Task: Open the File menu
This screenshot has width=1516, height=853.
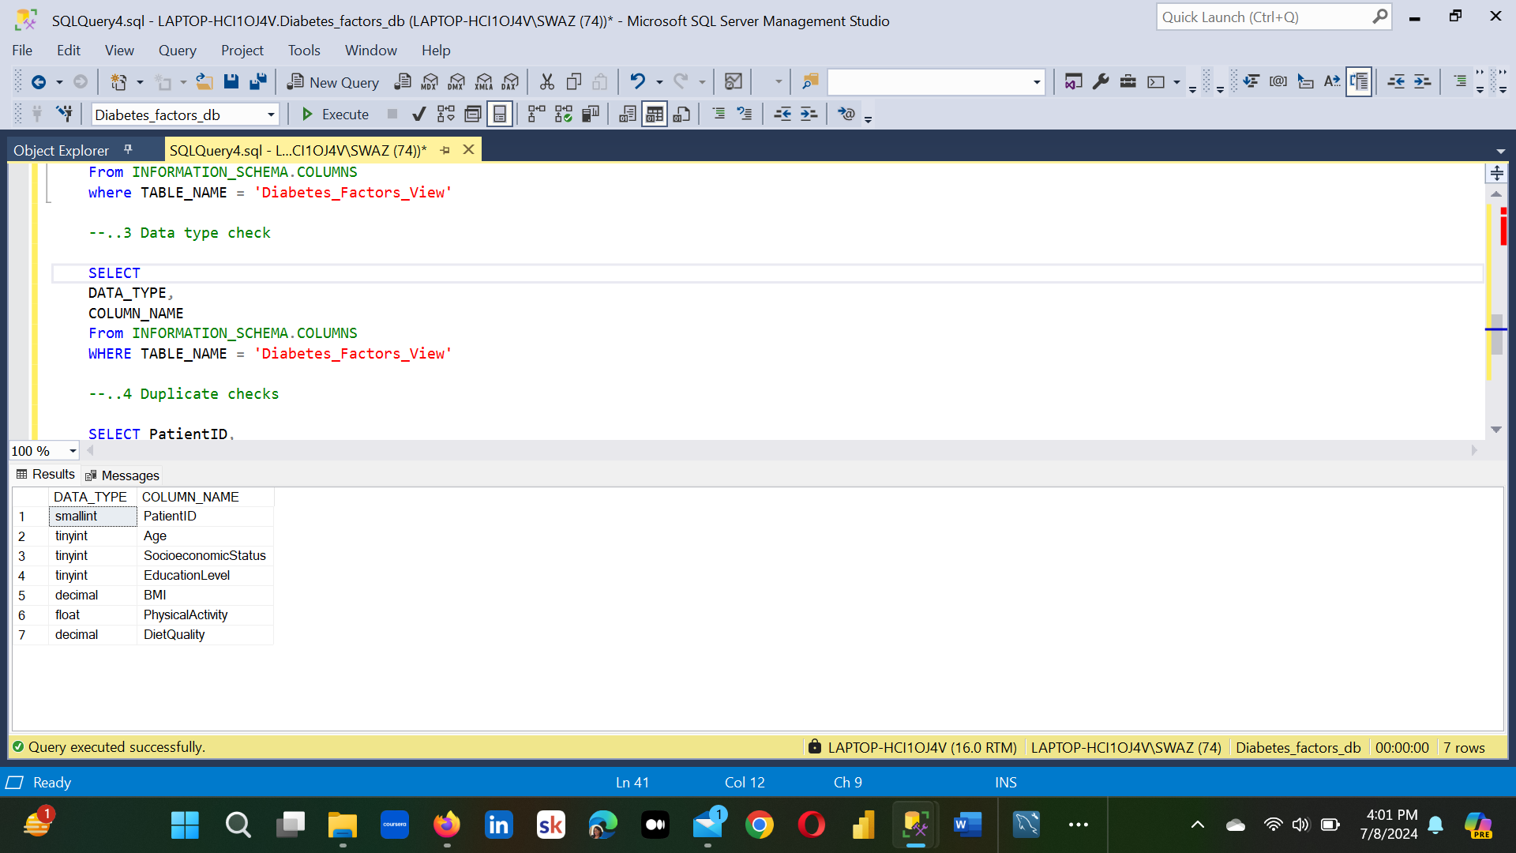Action: [x=22, y=51]
